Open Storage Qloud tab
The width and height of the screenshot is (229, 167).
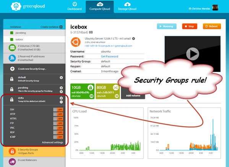tap(127, 6)
